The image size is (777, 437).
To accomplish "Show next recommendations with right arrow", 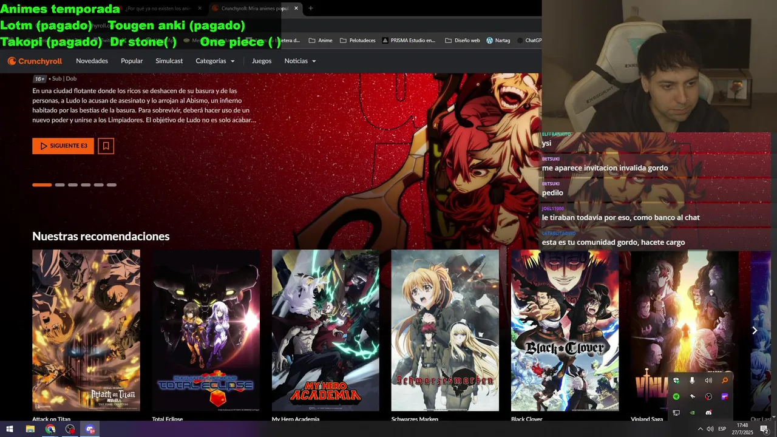I will (x=755, y=331).
